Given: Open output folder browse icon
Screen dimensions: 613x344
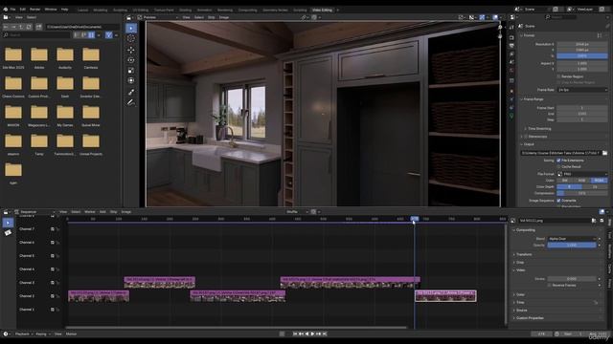Looking at the screenshot, I should (x=604, y=153).
